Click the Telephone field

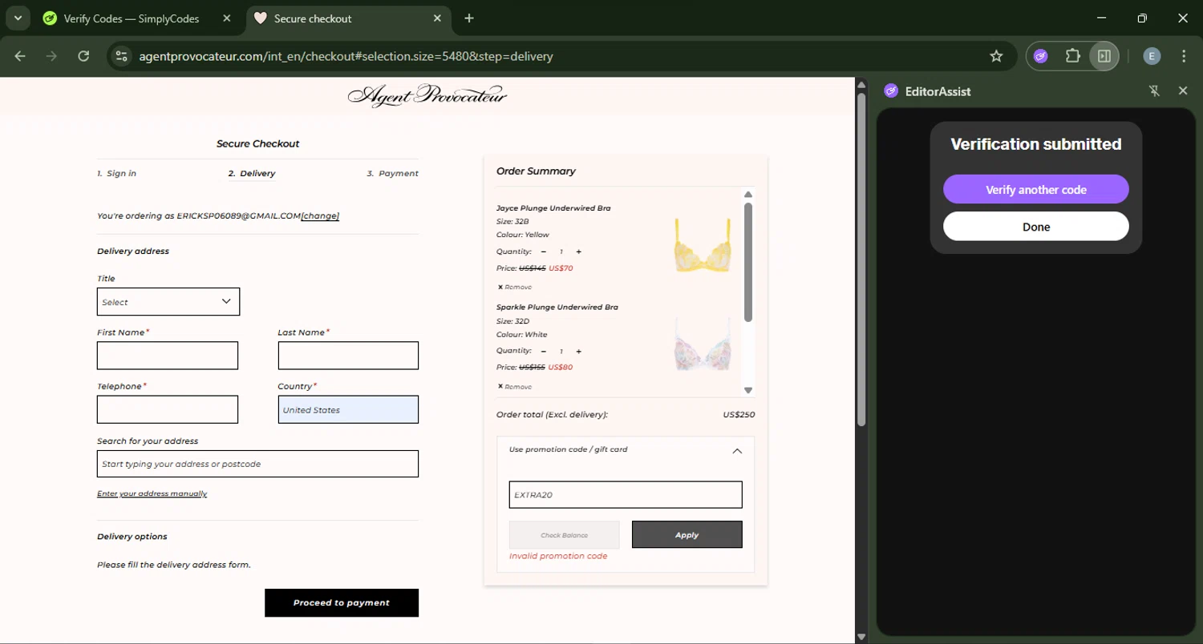(168, 409)
